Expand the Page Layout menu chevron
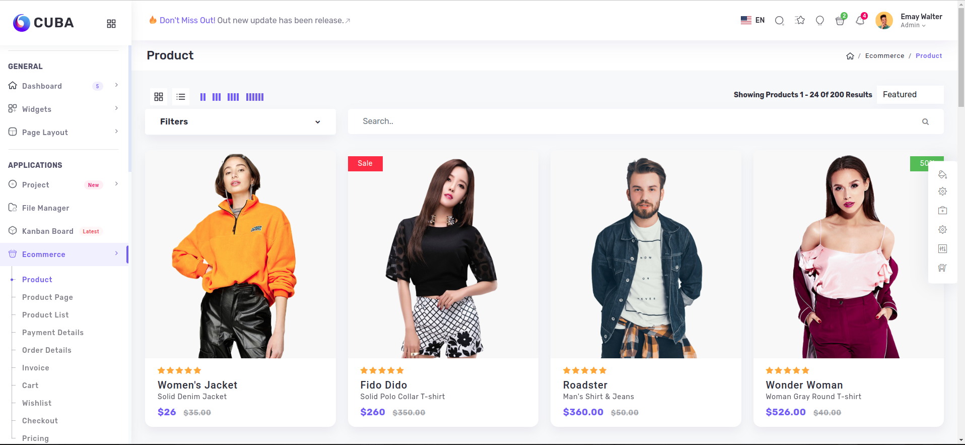 (x=116, y=132)
